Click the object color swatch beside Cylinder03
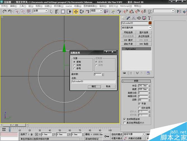Image resolution: width=187 pixels, height=141 pixels. coord(150,23)
